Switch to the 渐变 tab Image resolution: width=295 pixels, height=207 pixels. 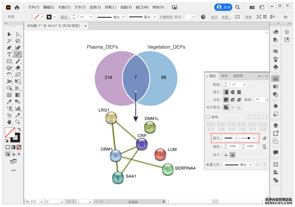tap(224, 76)
